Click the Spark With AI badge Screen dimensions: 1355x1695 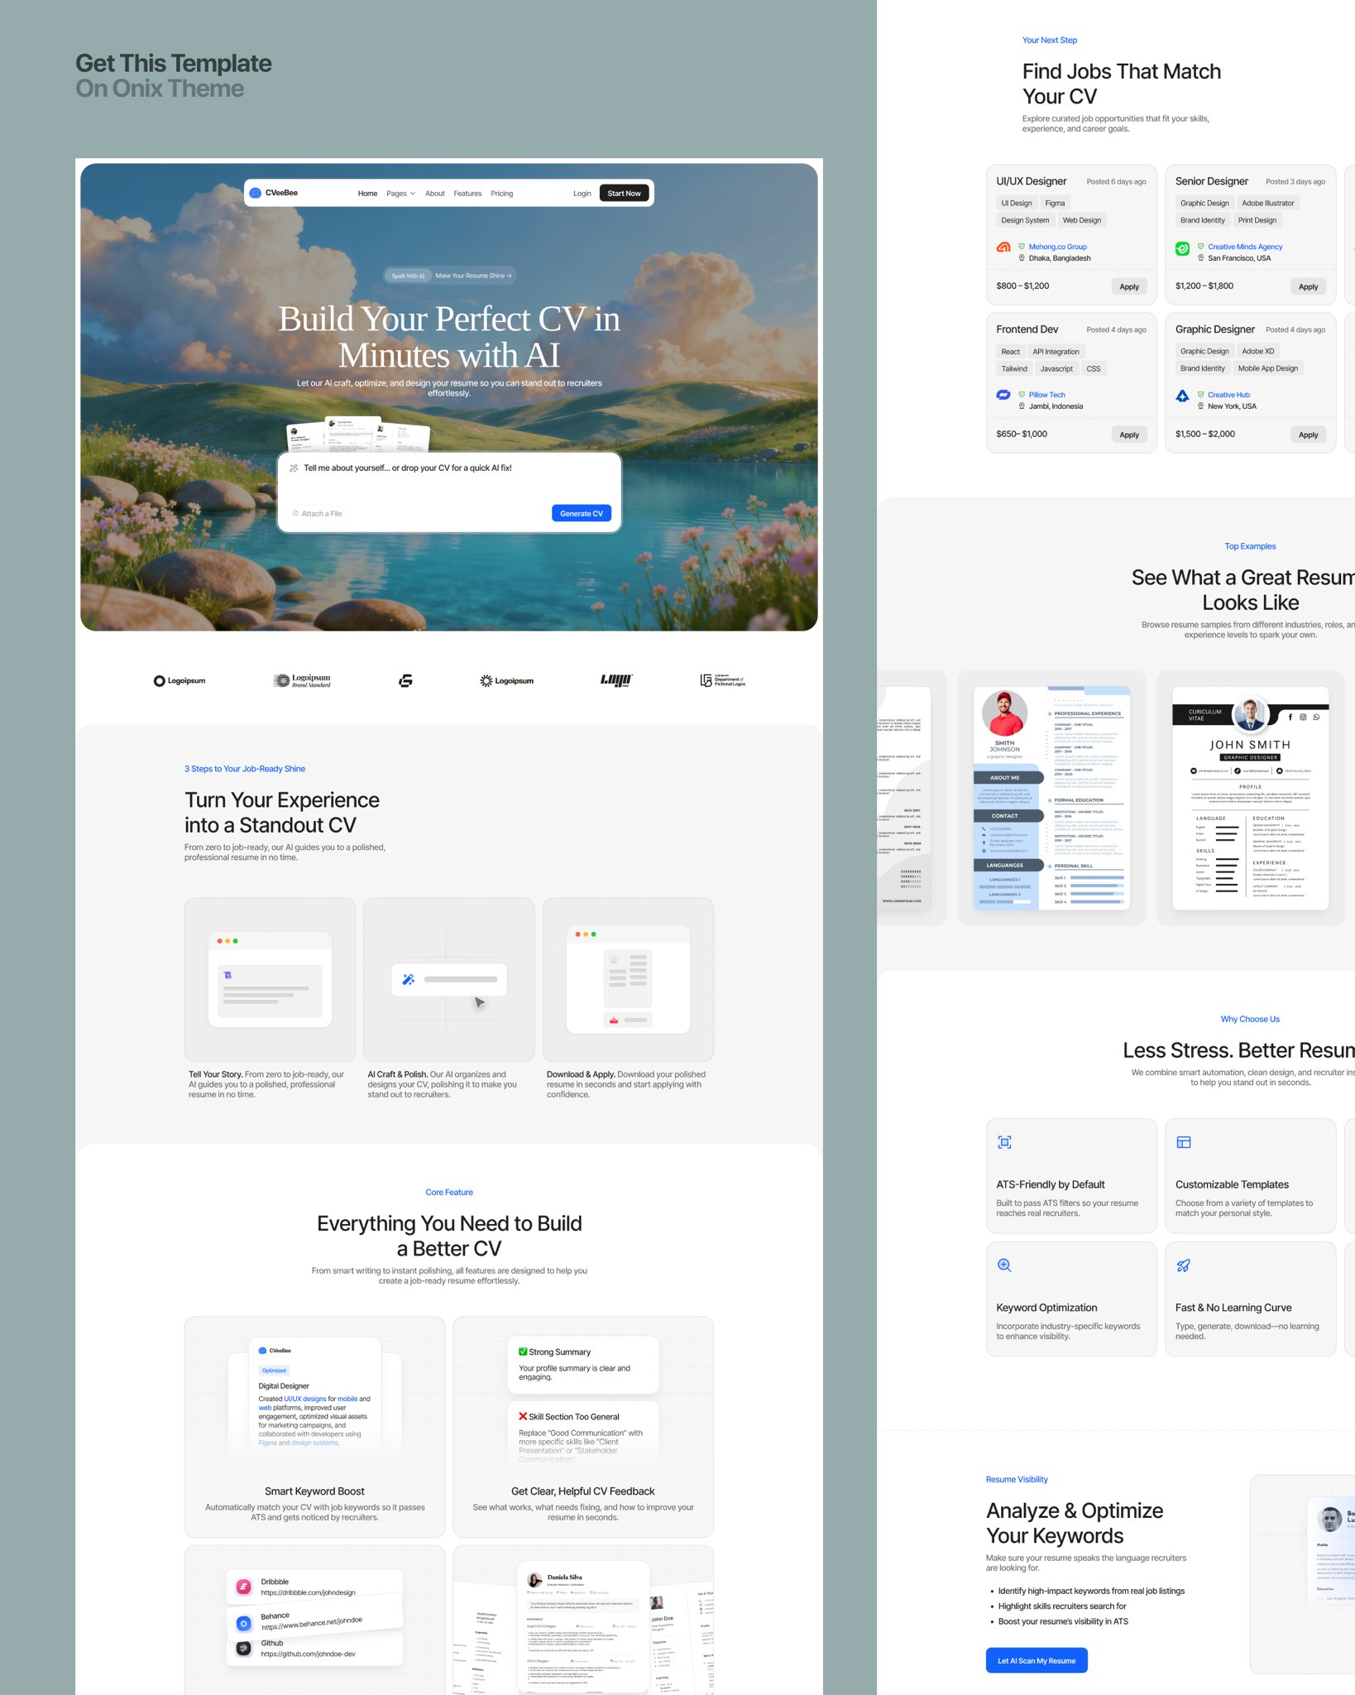tap(408, 276)
